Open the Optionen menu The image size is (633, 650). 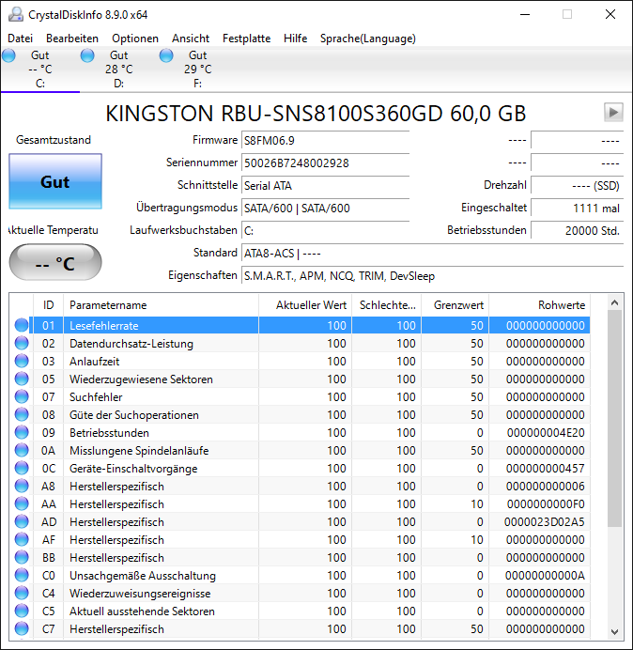tap(135, 39)
